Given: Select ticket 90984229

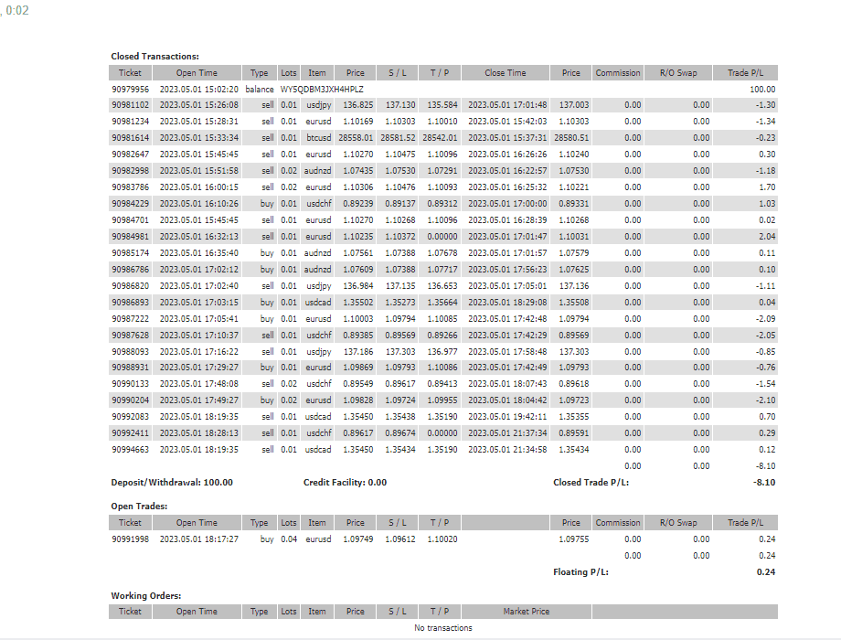Looking at the screenshot, I should pyautogui.click(x=131, y=204).
